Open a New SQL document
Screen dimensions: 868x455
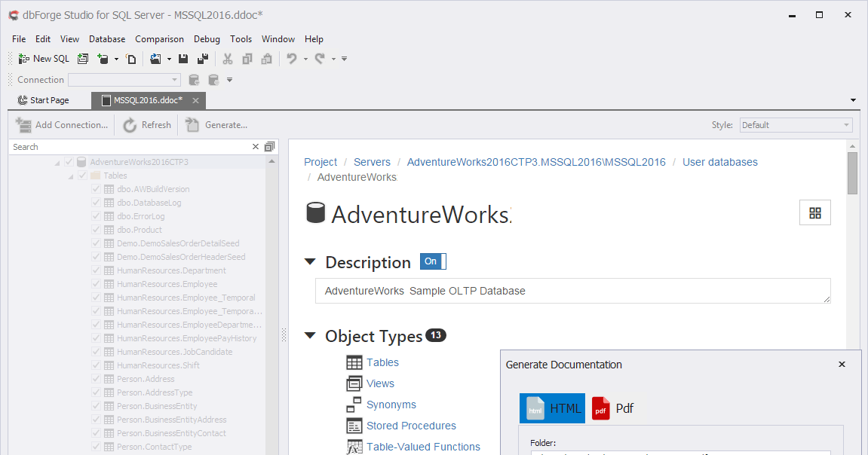[43, 58]
